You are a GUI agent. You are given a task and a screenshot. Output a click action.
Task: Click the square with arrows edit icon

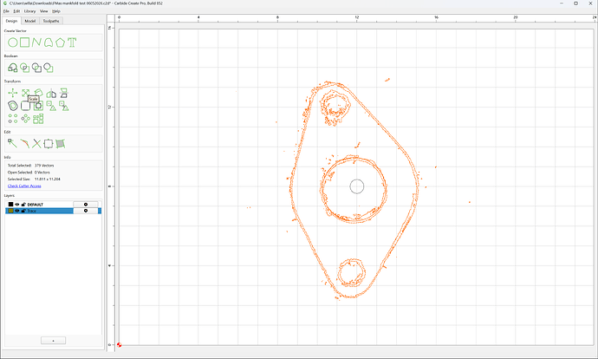coord(49,143)
